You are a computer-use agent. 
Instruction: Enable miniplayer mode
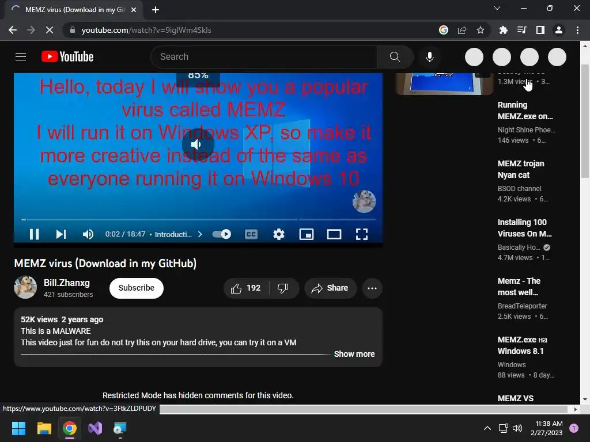point(307,234)
